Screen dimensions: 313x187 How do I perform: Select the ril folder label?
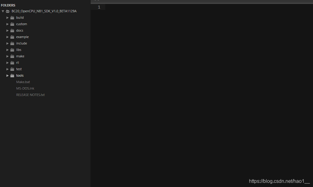click(17, 63)
